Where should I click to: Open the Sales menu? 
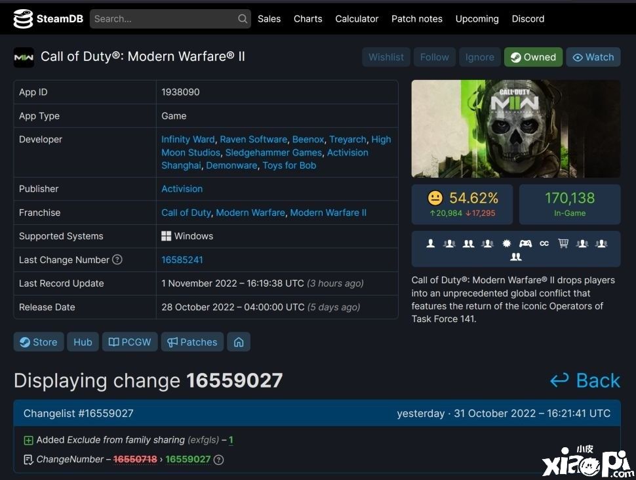tap(269, 18)
